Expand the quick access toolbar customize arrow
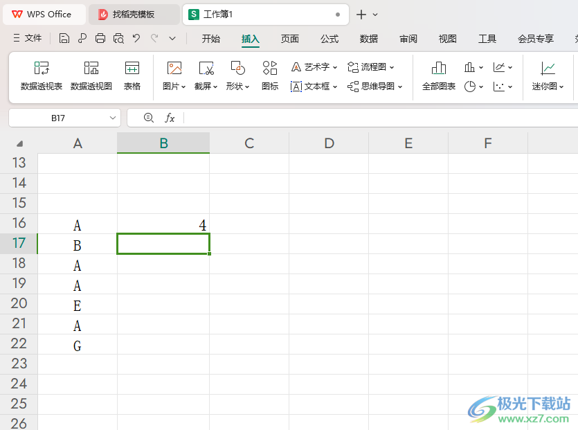578x430 pixels. coord(172,38)
